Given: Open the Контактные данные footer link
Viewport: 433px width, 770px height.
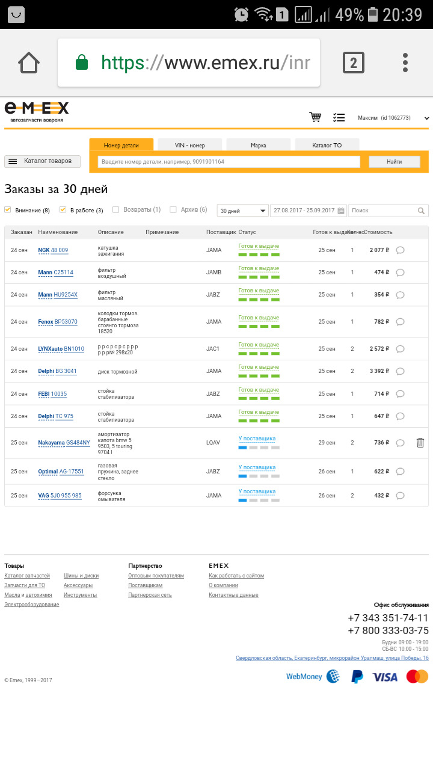Looking at the screenshot, I should click(233, 595).
